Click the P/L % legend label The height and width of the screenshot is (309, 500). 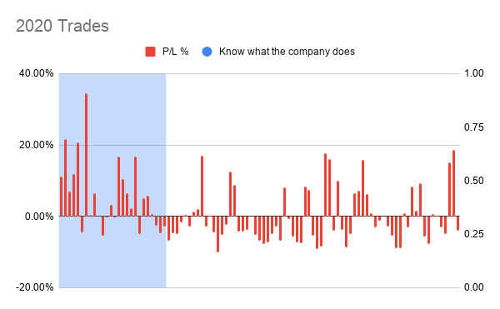175,52
